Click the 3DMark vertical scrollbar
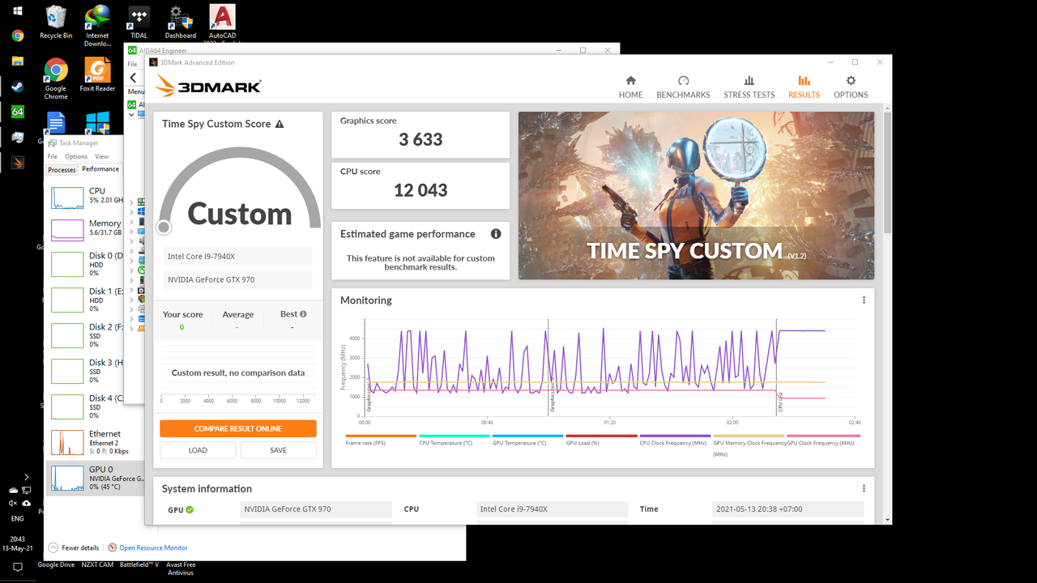The image size is (1037, 583). pyautogui.click(x=887, y=172)
